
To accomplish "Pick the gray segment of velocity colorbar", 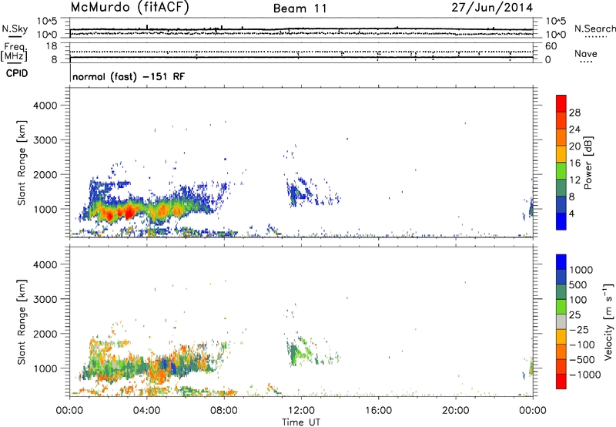I will [561, 322].
